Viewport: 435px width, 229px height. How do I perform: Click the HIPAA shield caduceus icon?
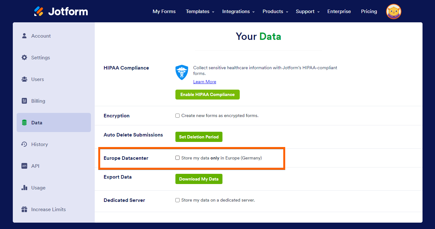[x=182, y=72]
